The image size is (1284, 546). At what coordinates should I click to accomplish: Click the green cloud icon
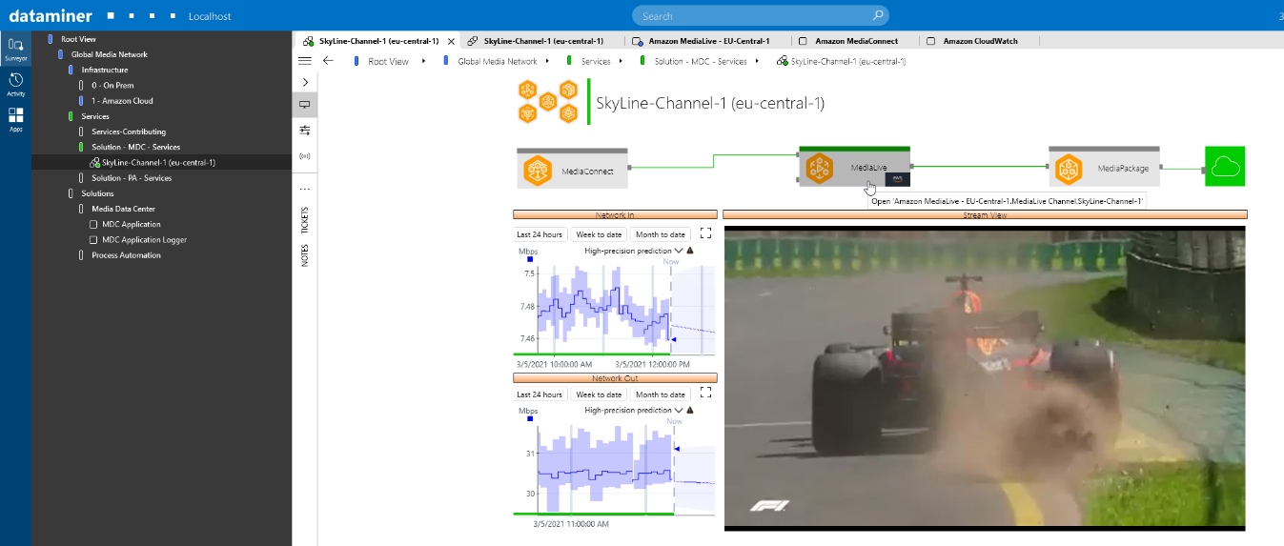coord(1225,166)
